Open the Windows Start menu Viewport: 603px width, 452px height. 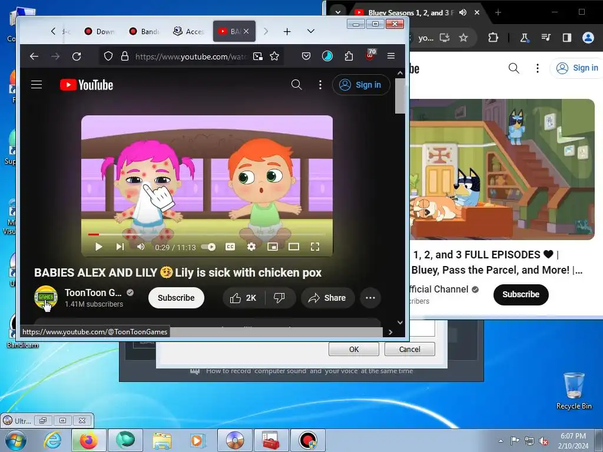pos(15,440)
